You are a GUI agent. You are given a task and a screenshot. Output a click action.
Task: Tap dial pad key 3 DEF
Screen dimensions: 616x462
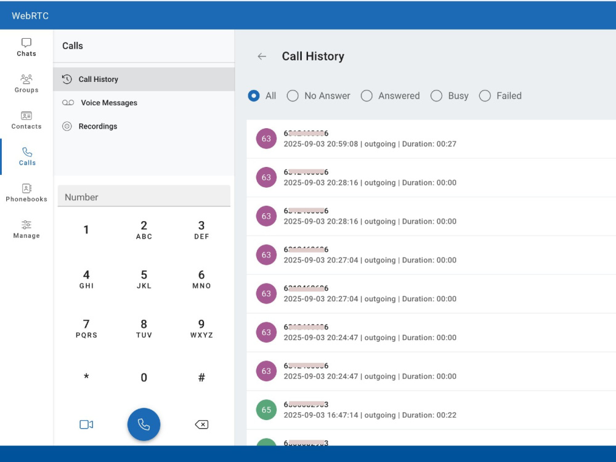coord(201,230)
